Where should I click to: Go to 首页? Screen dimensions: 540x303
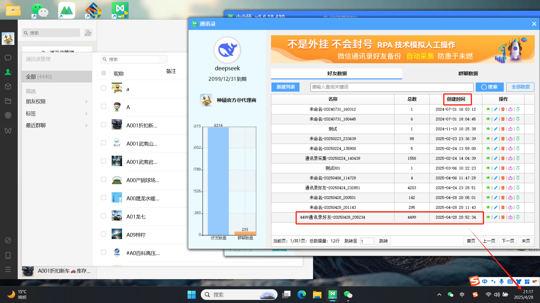tap(471, 241)
